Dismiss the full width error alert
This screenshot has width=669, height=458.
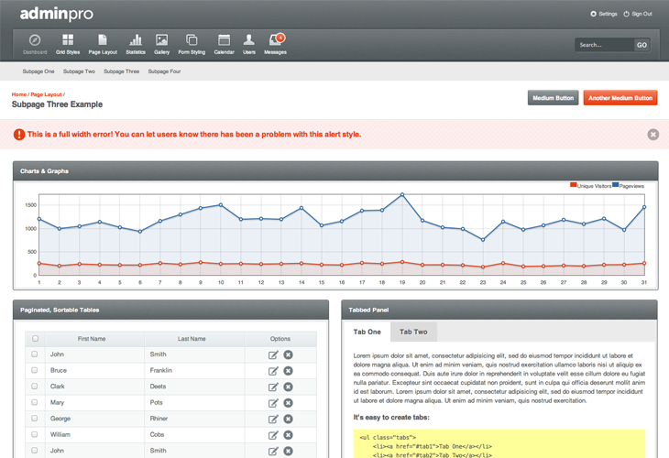tap(653, 135)
